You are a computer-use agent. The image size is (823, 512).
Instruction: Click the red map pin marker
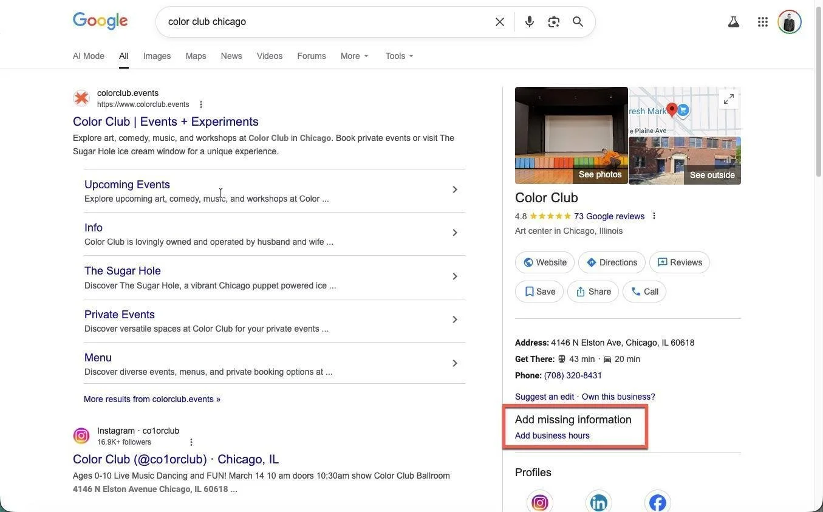click(672, 110)
